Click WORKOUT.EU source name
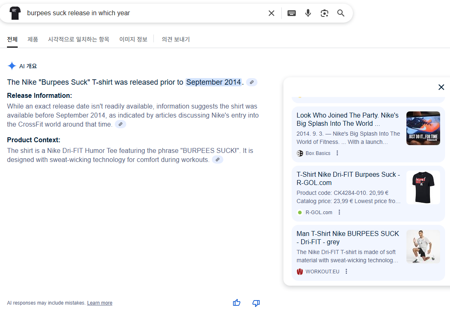The height and width of the screenshot is (312, 450). pyautogui.click(x=322, y=271)
